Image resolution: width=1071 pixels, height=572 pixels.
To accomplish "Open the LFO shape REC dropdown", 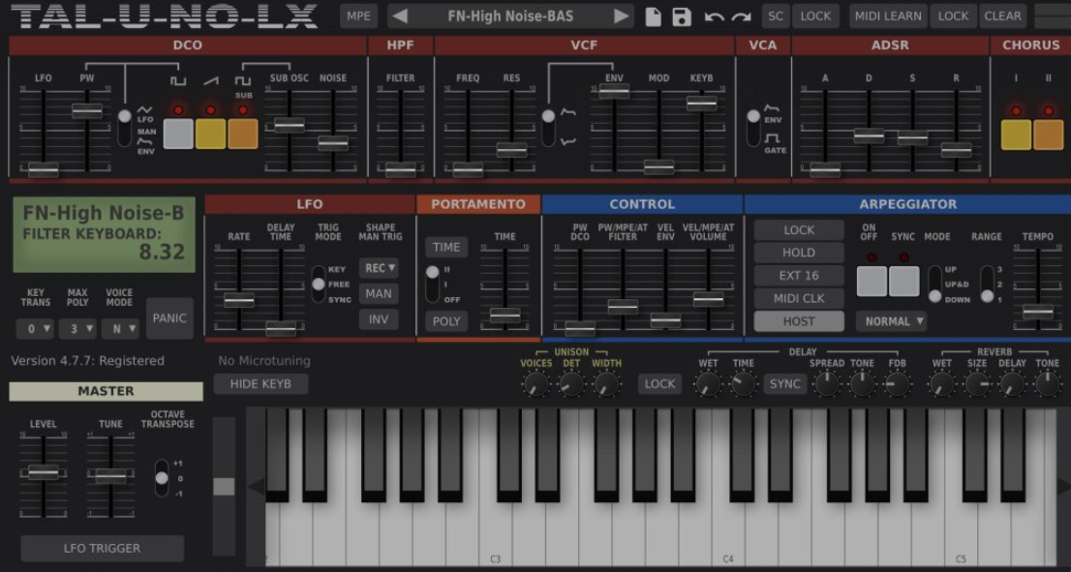I will tap(379, 268).
